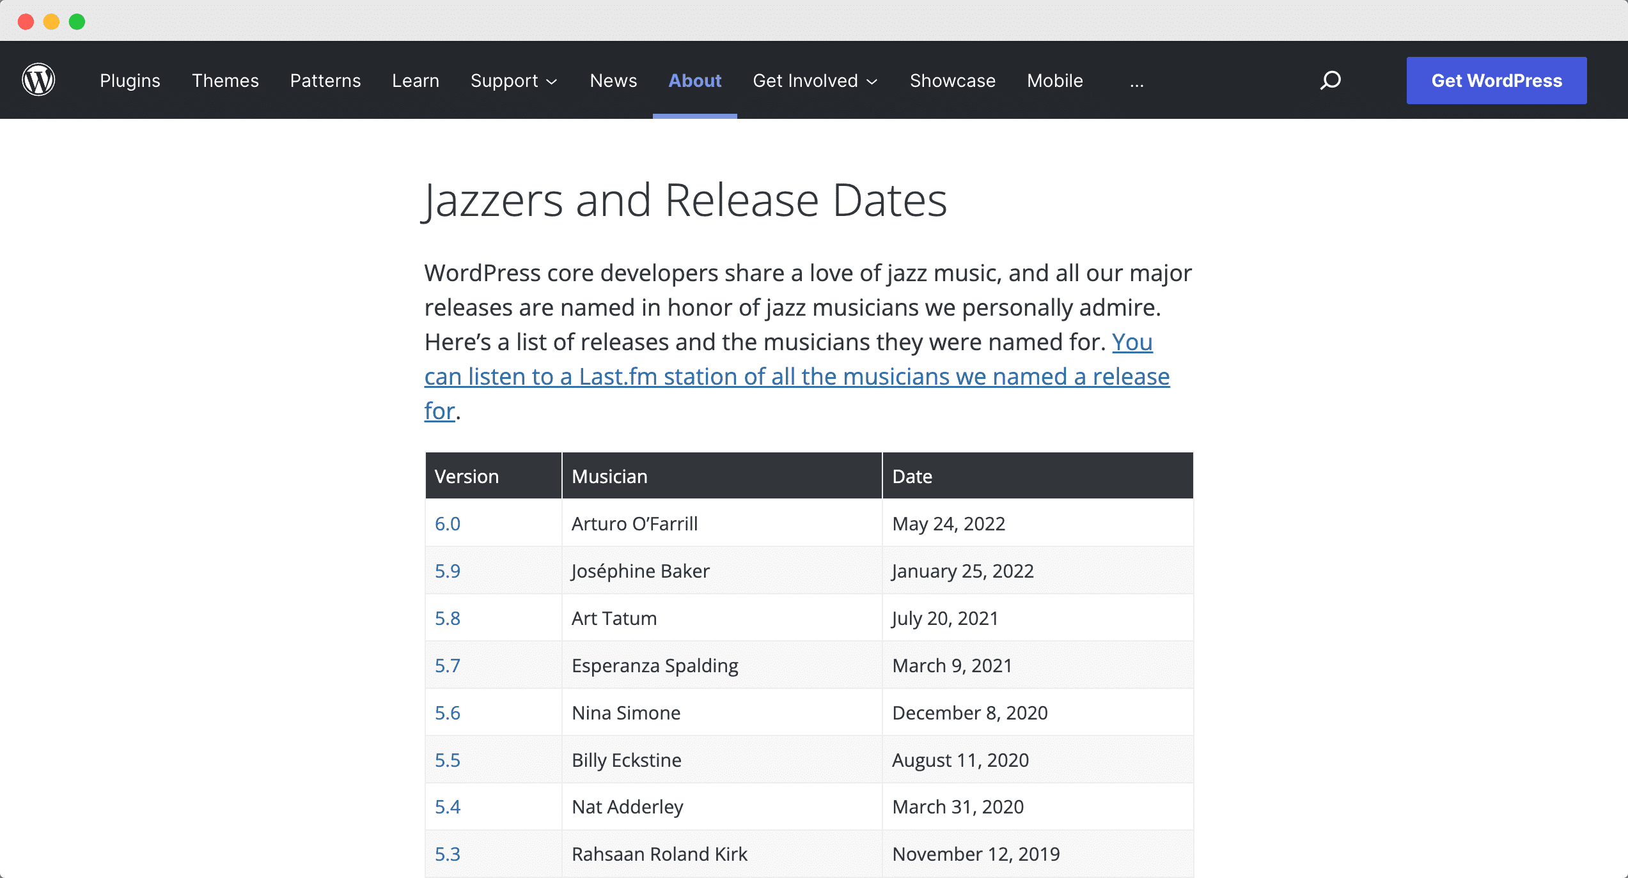Open the version 5.4 link
Screen dimensions: 1628x878
pos(448,806)
